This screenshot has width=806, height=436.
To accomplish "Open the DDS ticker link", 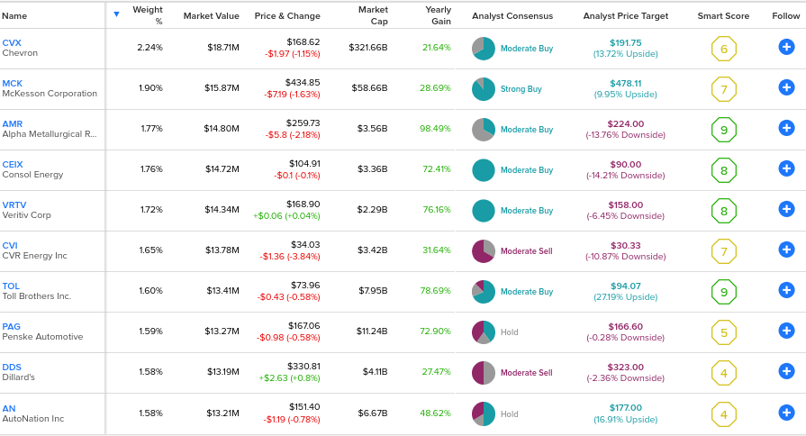I will (x=12, y=368).
